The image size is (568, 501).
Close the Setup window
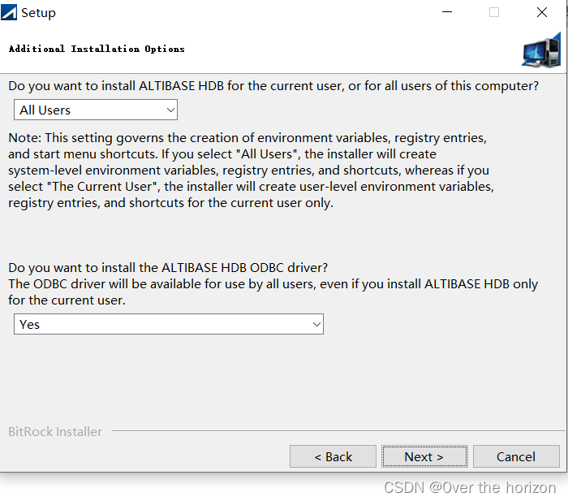pyautogui.click(x=542, y=12)
